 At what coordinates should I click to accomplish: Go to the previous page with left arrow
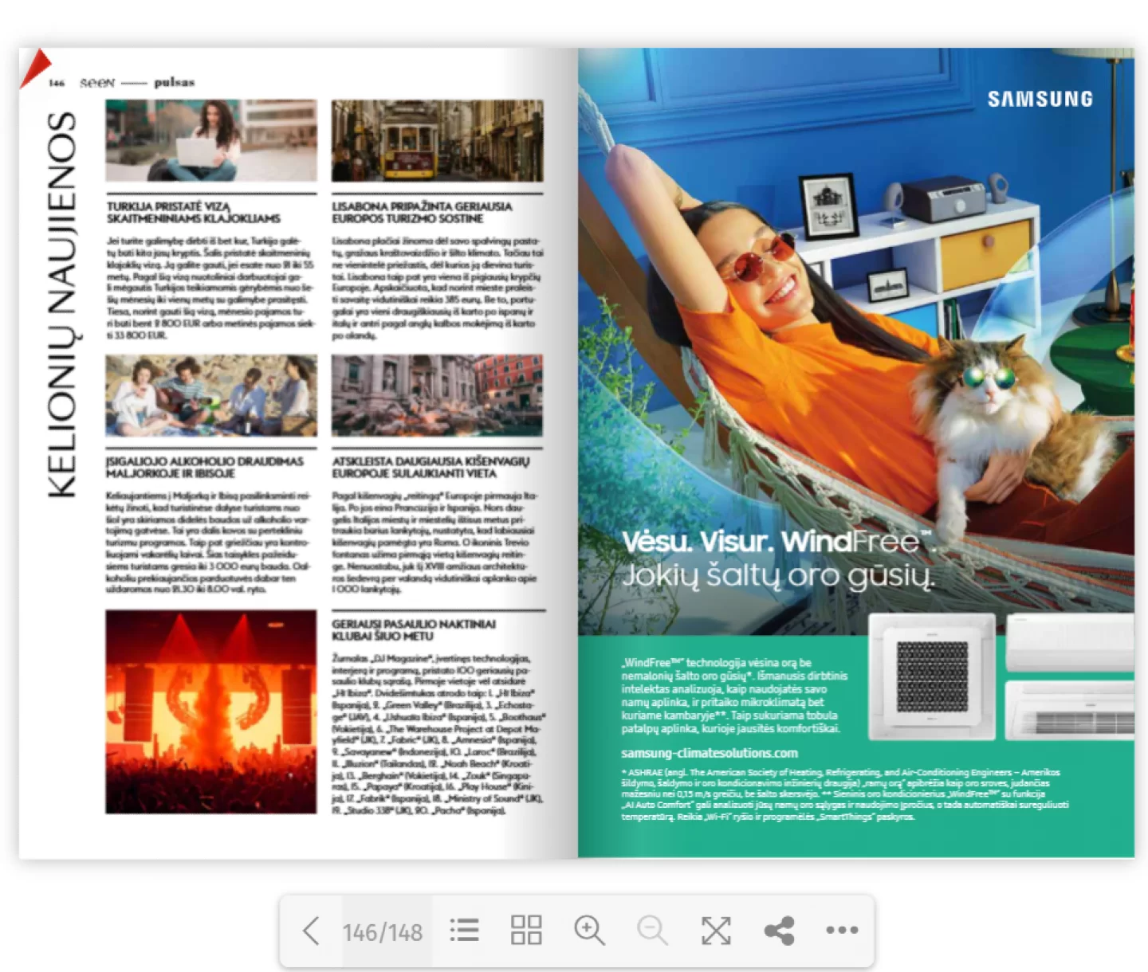[x=311, y=931]
